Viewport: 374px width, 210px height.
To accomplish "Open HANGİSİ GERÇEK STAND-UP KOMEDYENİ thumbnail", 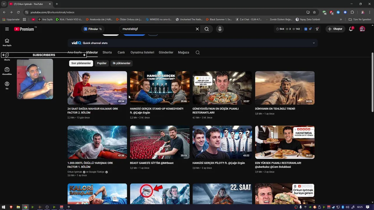I will point(160,88).
